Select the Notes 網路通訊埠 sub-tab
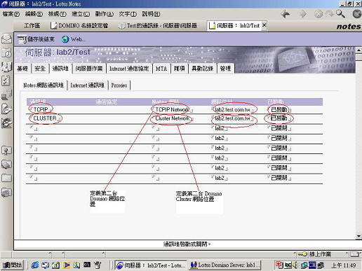This screenshot has width=362, height=271. point(43,85)
